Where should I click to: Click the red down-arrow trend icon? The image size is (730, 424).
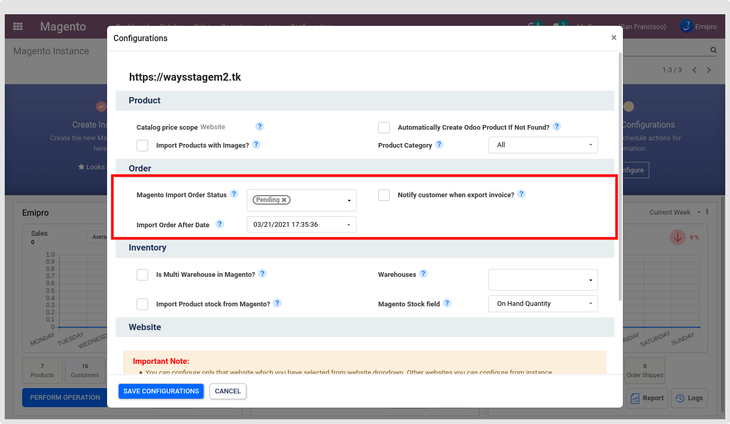pos(678,237)
